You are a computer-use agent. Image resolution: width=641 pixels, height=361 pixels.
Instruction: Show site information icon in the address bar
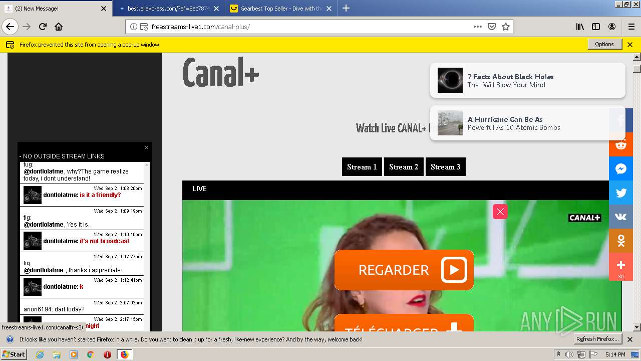(x=134, y=27)
